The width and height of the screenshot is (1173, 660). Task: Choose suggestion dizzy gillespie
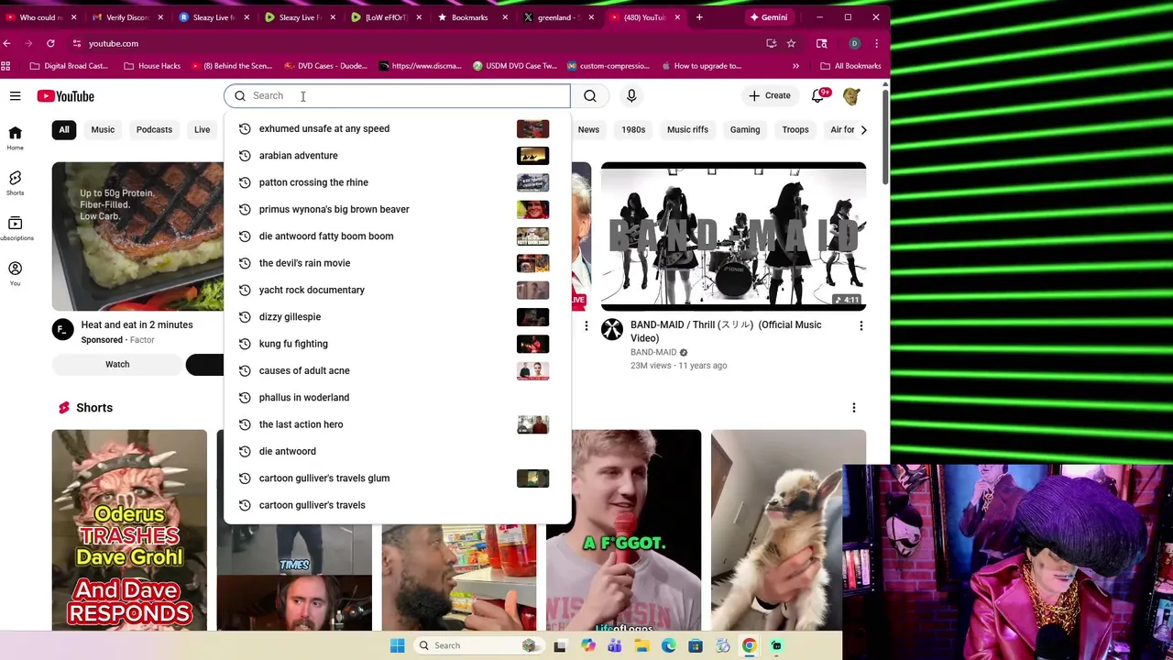coord(397,317)
